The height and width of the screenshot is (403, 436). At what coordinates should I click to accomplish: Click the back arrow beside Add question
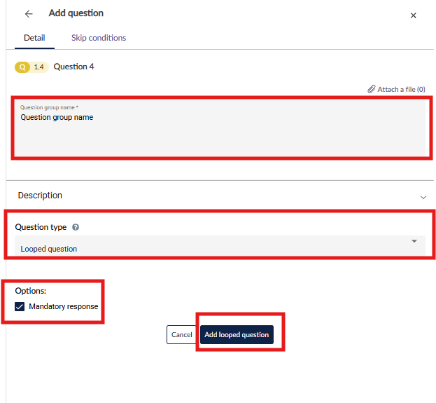[29, 14]
